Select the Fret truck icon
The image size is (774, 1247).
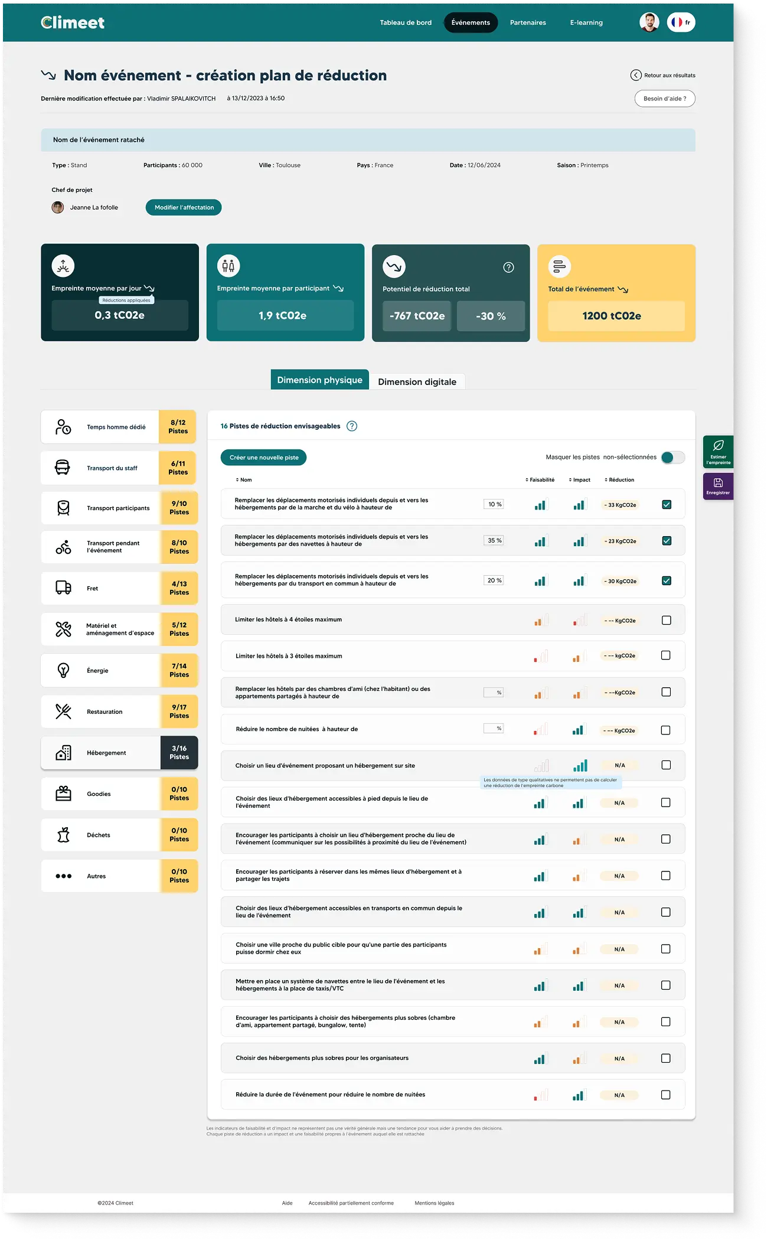63,587
